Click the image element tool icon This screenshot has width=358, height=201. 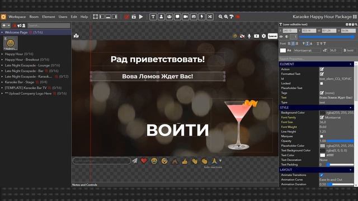[194, 17]
